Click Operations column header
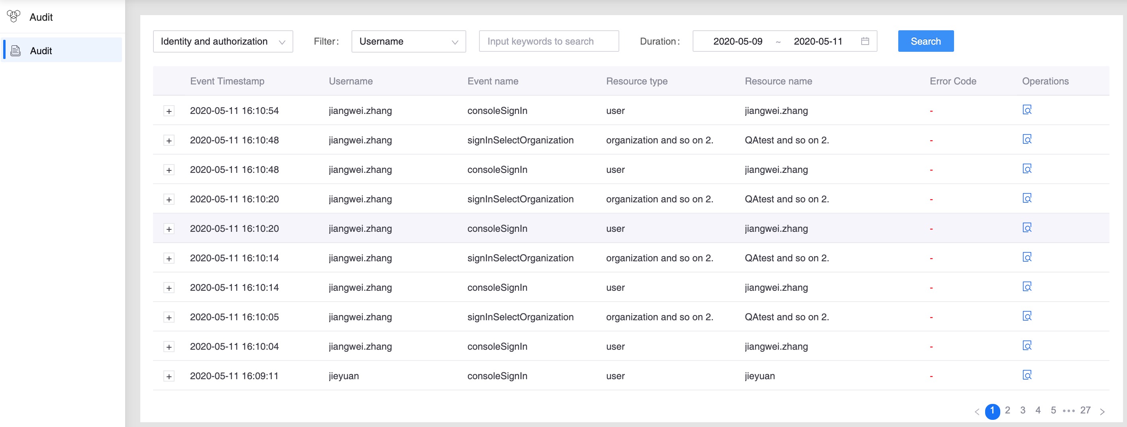The image size is (1127, 427). [1045, 81]
